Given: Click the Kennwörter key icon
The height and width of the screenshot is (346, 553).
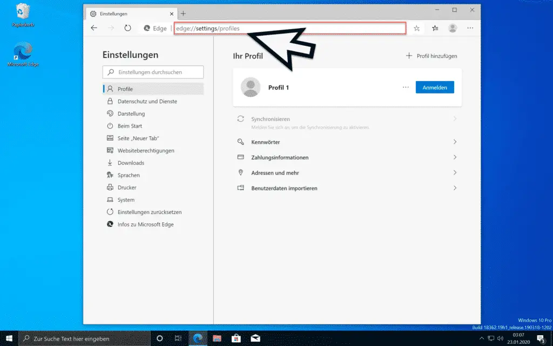Looking at the screenshot, I should [x=240, y=142].
